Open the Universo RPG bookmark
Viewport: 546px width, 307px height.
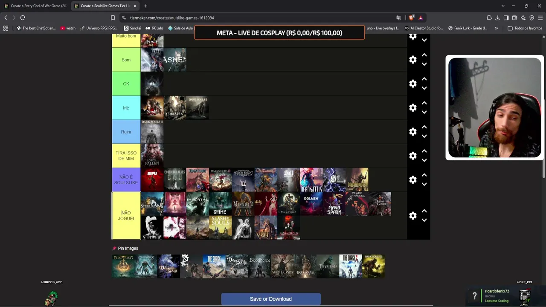click(98, 28)
